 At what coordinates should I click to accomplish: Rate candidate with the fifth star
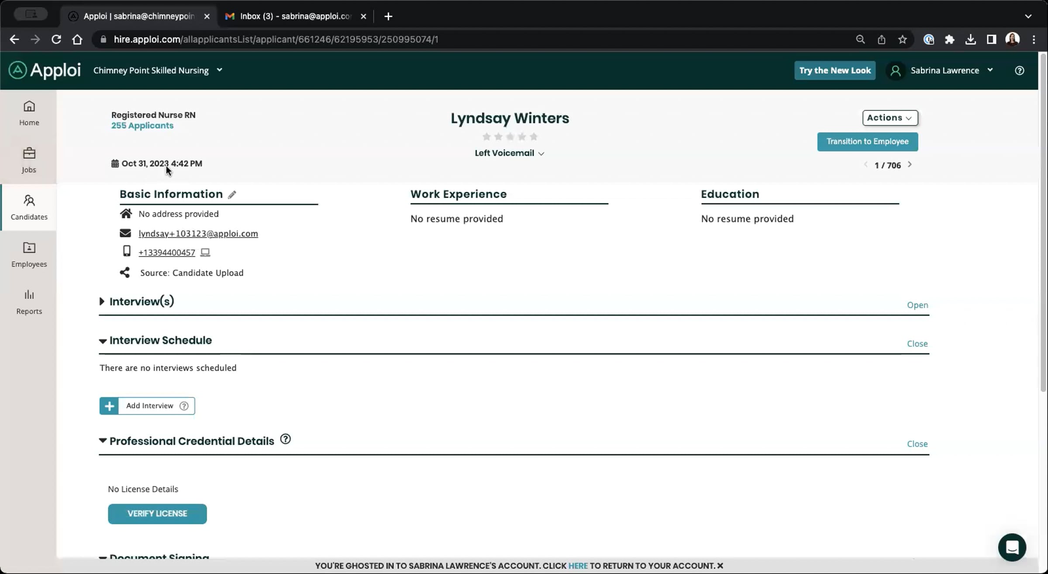[533, 137]
